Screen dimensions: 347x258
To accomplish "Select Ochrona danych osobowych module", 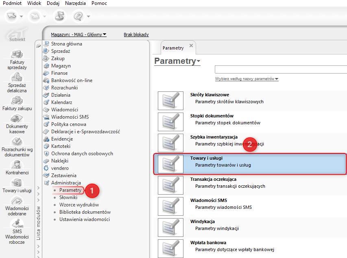I will pos(82,154).
